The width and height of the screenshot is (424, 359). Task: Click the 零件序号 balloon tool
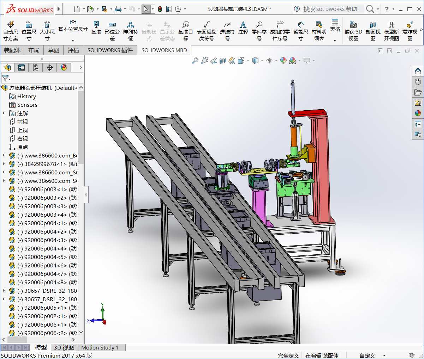pyautogui.click(x=259, y=31)
